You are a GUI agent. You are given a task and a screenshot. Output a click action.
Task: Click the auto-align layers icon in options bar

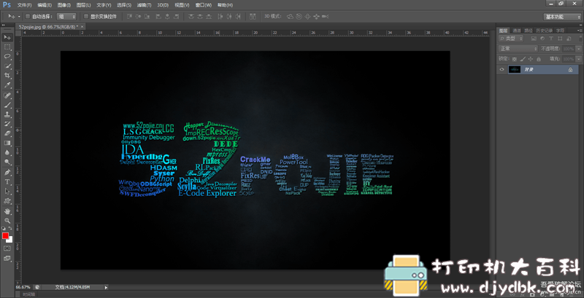click(253, 16)
